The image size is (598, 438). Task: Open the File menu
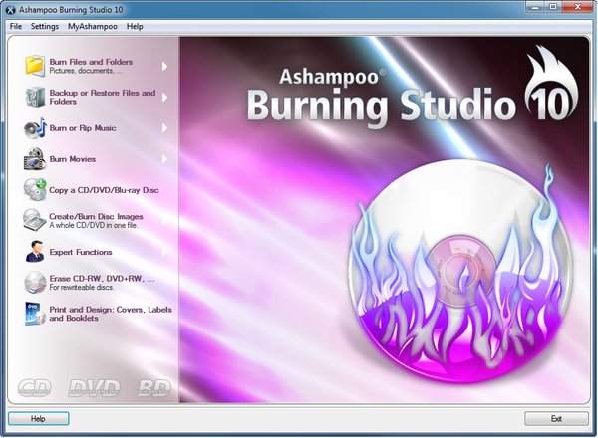(x=15, y=26)
